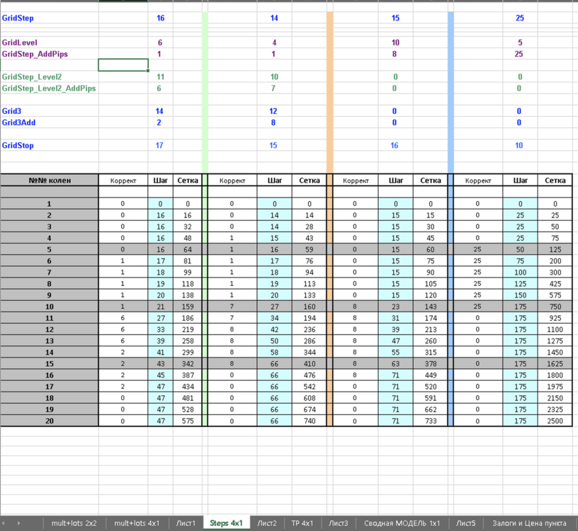
Task: Click the GridStep_Level2 value 11 cell
Action: [160, 76]
